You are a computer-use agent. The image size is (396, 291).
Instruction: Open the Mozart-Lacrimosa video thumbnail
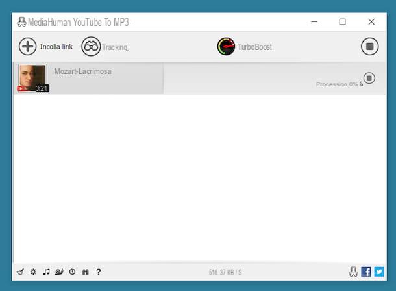coord(32,78)
